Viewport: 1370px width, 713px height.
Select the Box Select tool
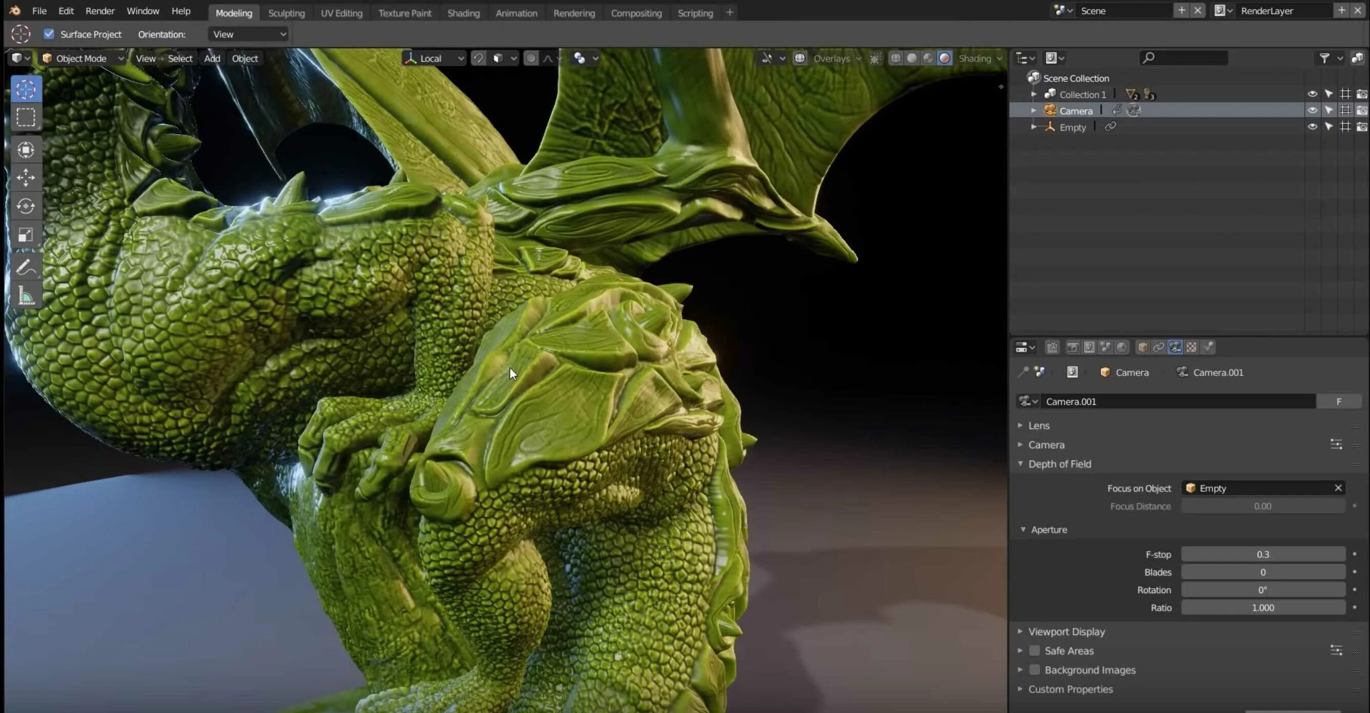26,117
